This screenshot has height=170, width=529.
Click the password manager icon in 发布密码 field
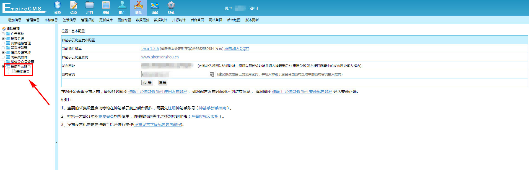(x=212, y=74)
